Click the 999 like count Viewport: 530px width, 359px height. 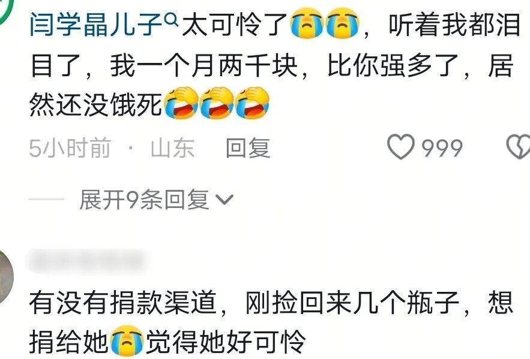tap(442, 148)
